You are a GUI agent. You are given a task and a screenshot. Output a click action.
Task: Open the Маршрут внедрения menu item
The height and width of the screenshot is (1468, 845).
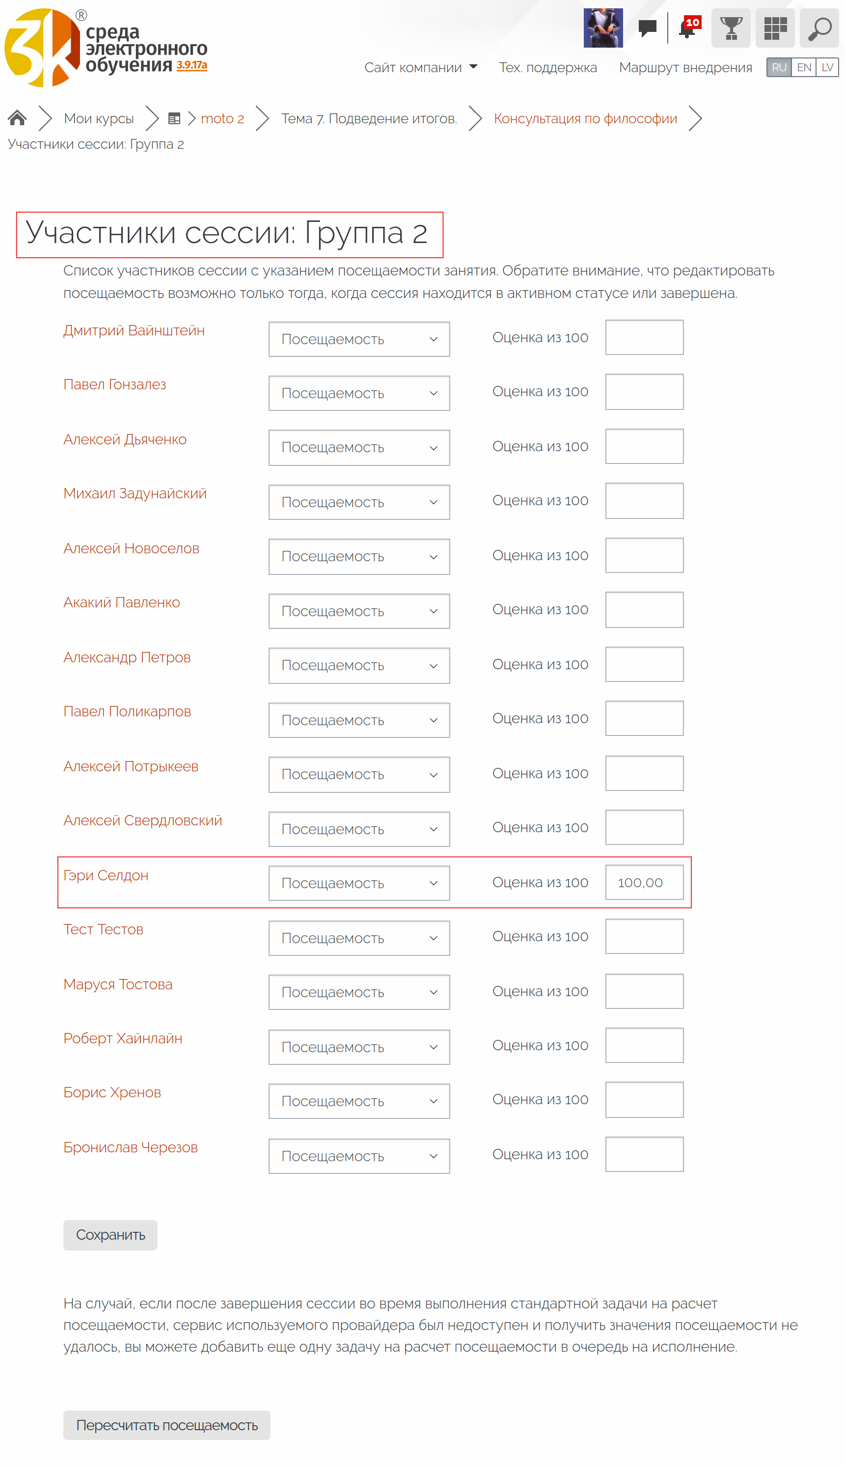pos(685,67)
